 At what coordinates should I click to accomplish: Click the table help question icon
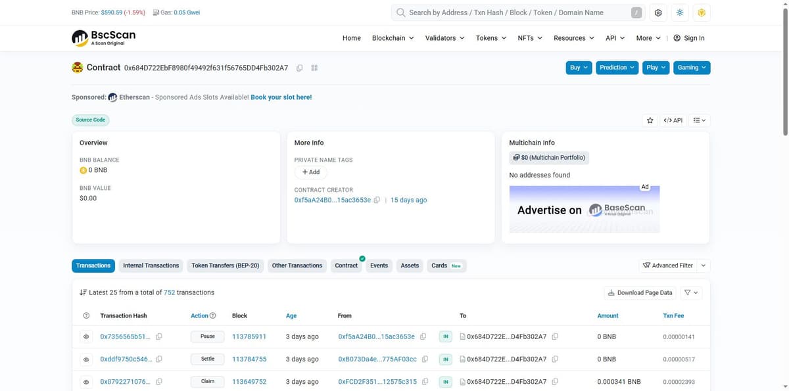pyautogui.click(x=86, y=315)
